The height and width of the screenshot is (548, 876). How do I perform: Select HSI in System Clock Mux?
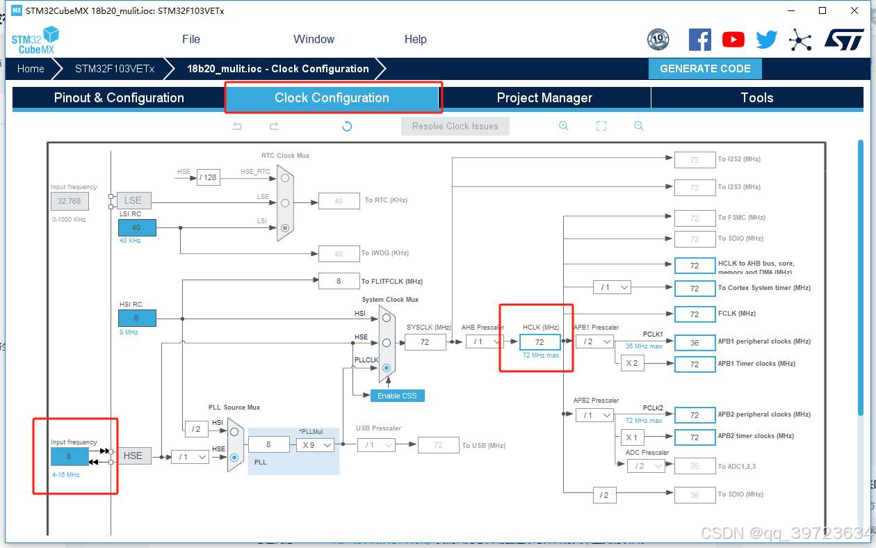(387, 318)
